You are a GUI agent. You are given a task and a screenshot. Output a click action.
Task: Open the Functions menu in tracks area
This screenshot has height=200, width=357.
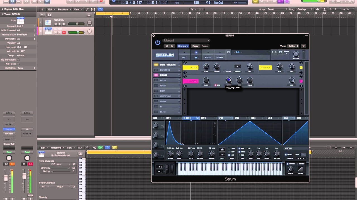(64, 9)
